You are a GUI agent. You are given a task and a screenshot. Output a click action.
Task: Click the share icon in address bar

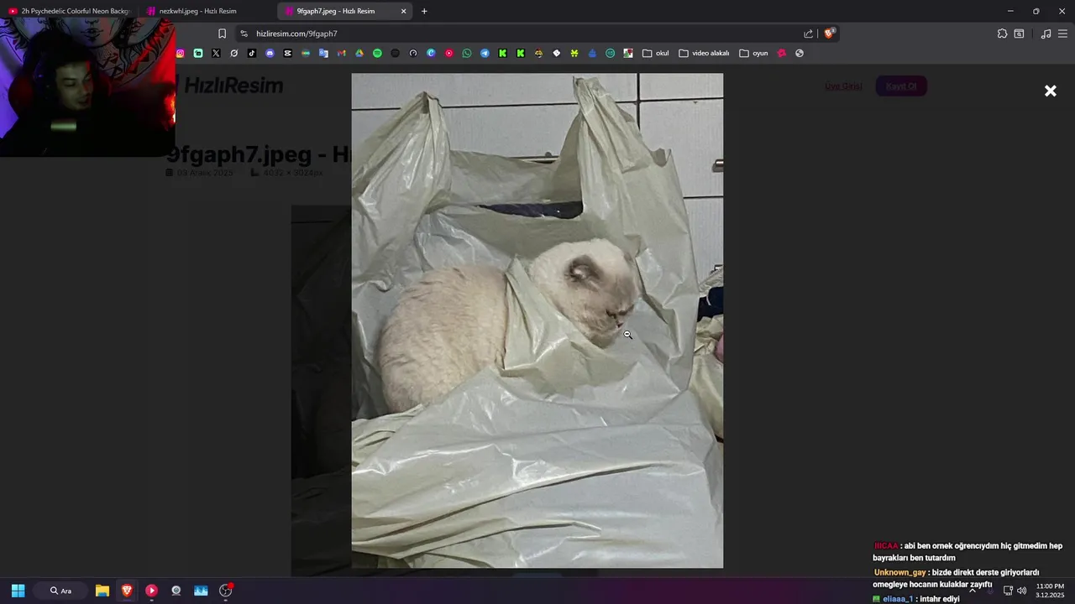point(808,34)
